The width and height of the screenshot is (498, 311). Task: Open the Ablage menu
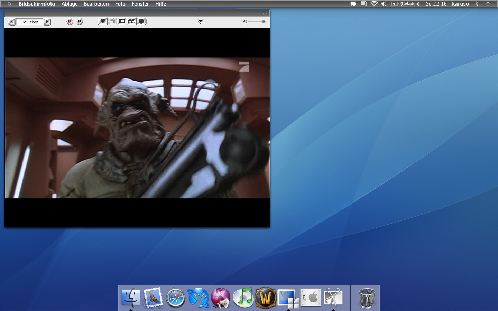pos(70,4)
